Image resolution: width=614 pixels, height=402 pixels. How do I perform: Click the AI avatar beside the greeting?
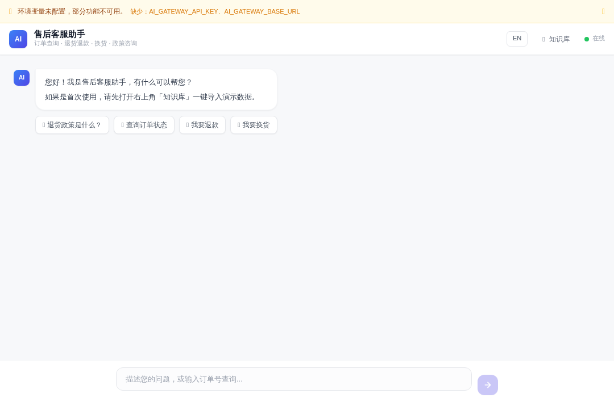pyautogui.click(x=22, y=78)
